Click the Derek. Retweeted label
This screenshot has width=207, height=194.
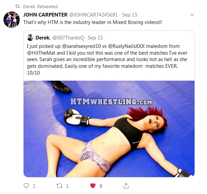pyautogui.click(x=40, y=6)
